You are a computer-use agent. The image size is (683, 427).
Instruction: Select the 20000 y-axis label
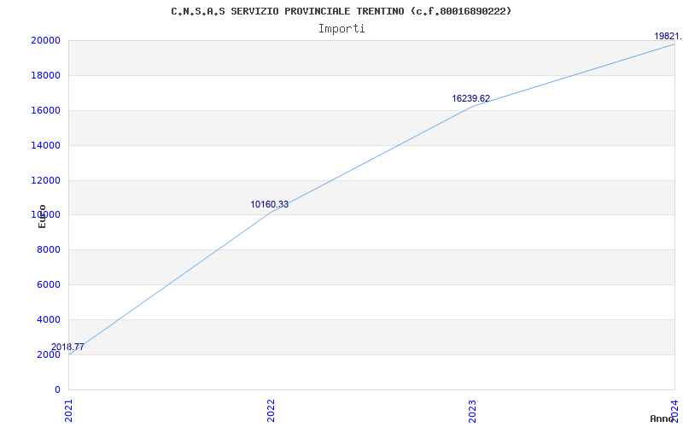click(45, 40)
